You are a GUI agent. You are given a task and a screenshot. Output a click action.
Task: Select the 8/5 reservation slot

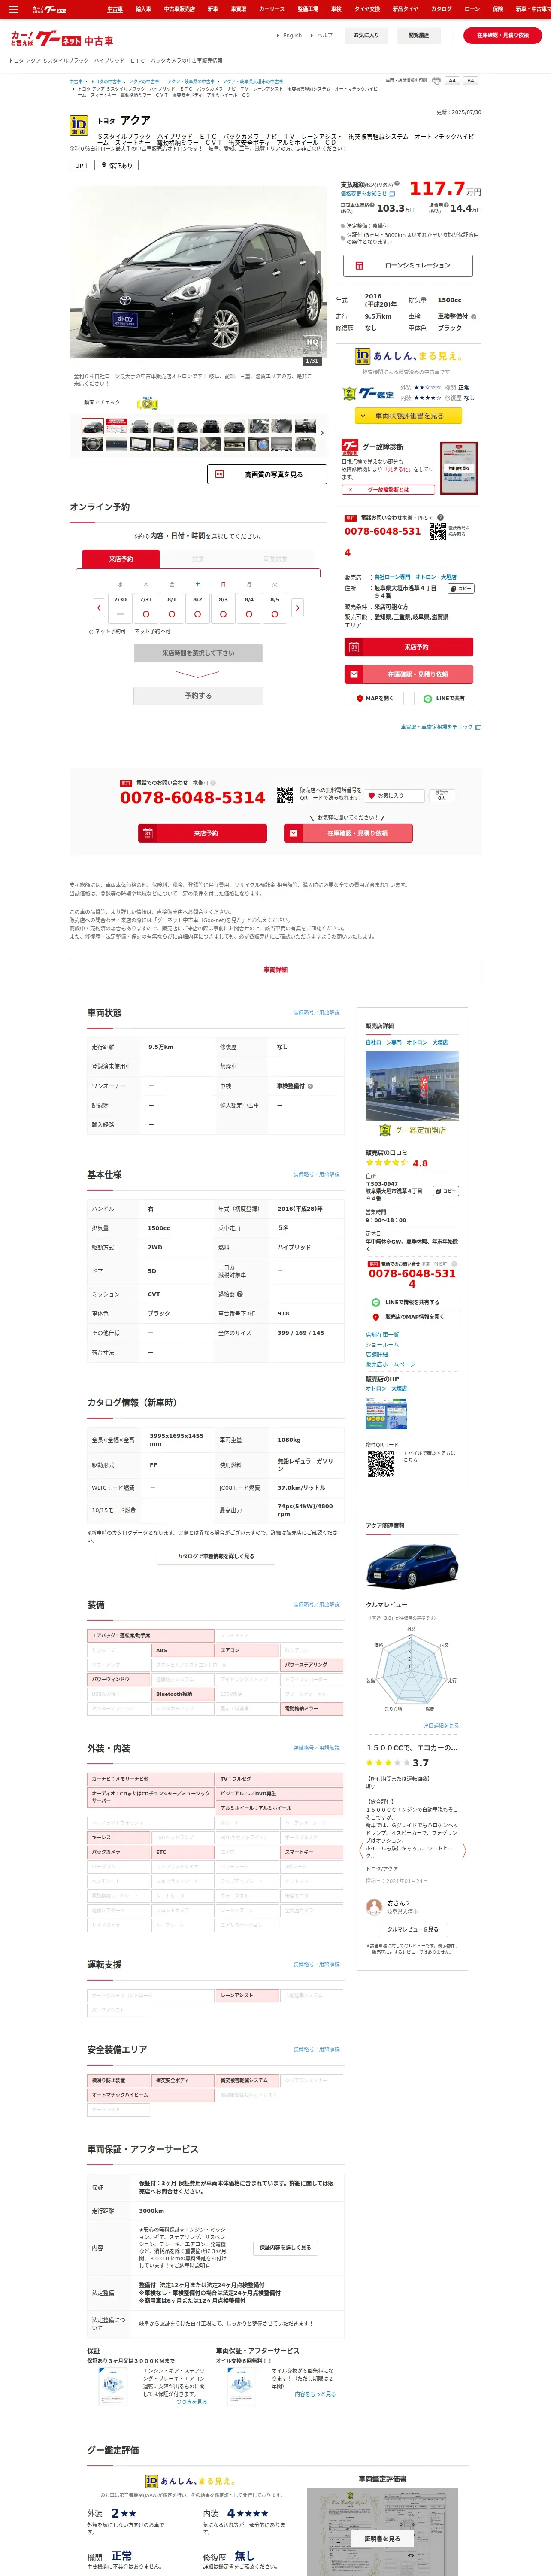(x=275, y=608)
